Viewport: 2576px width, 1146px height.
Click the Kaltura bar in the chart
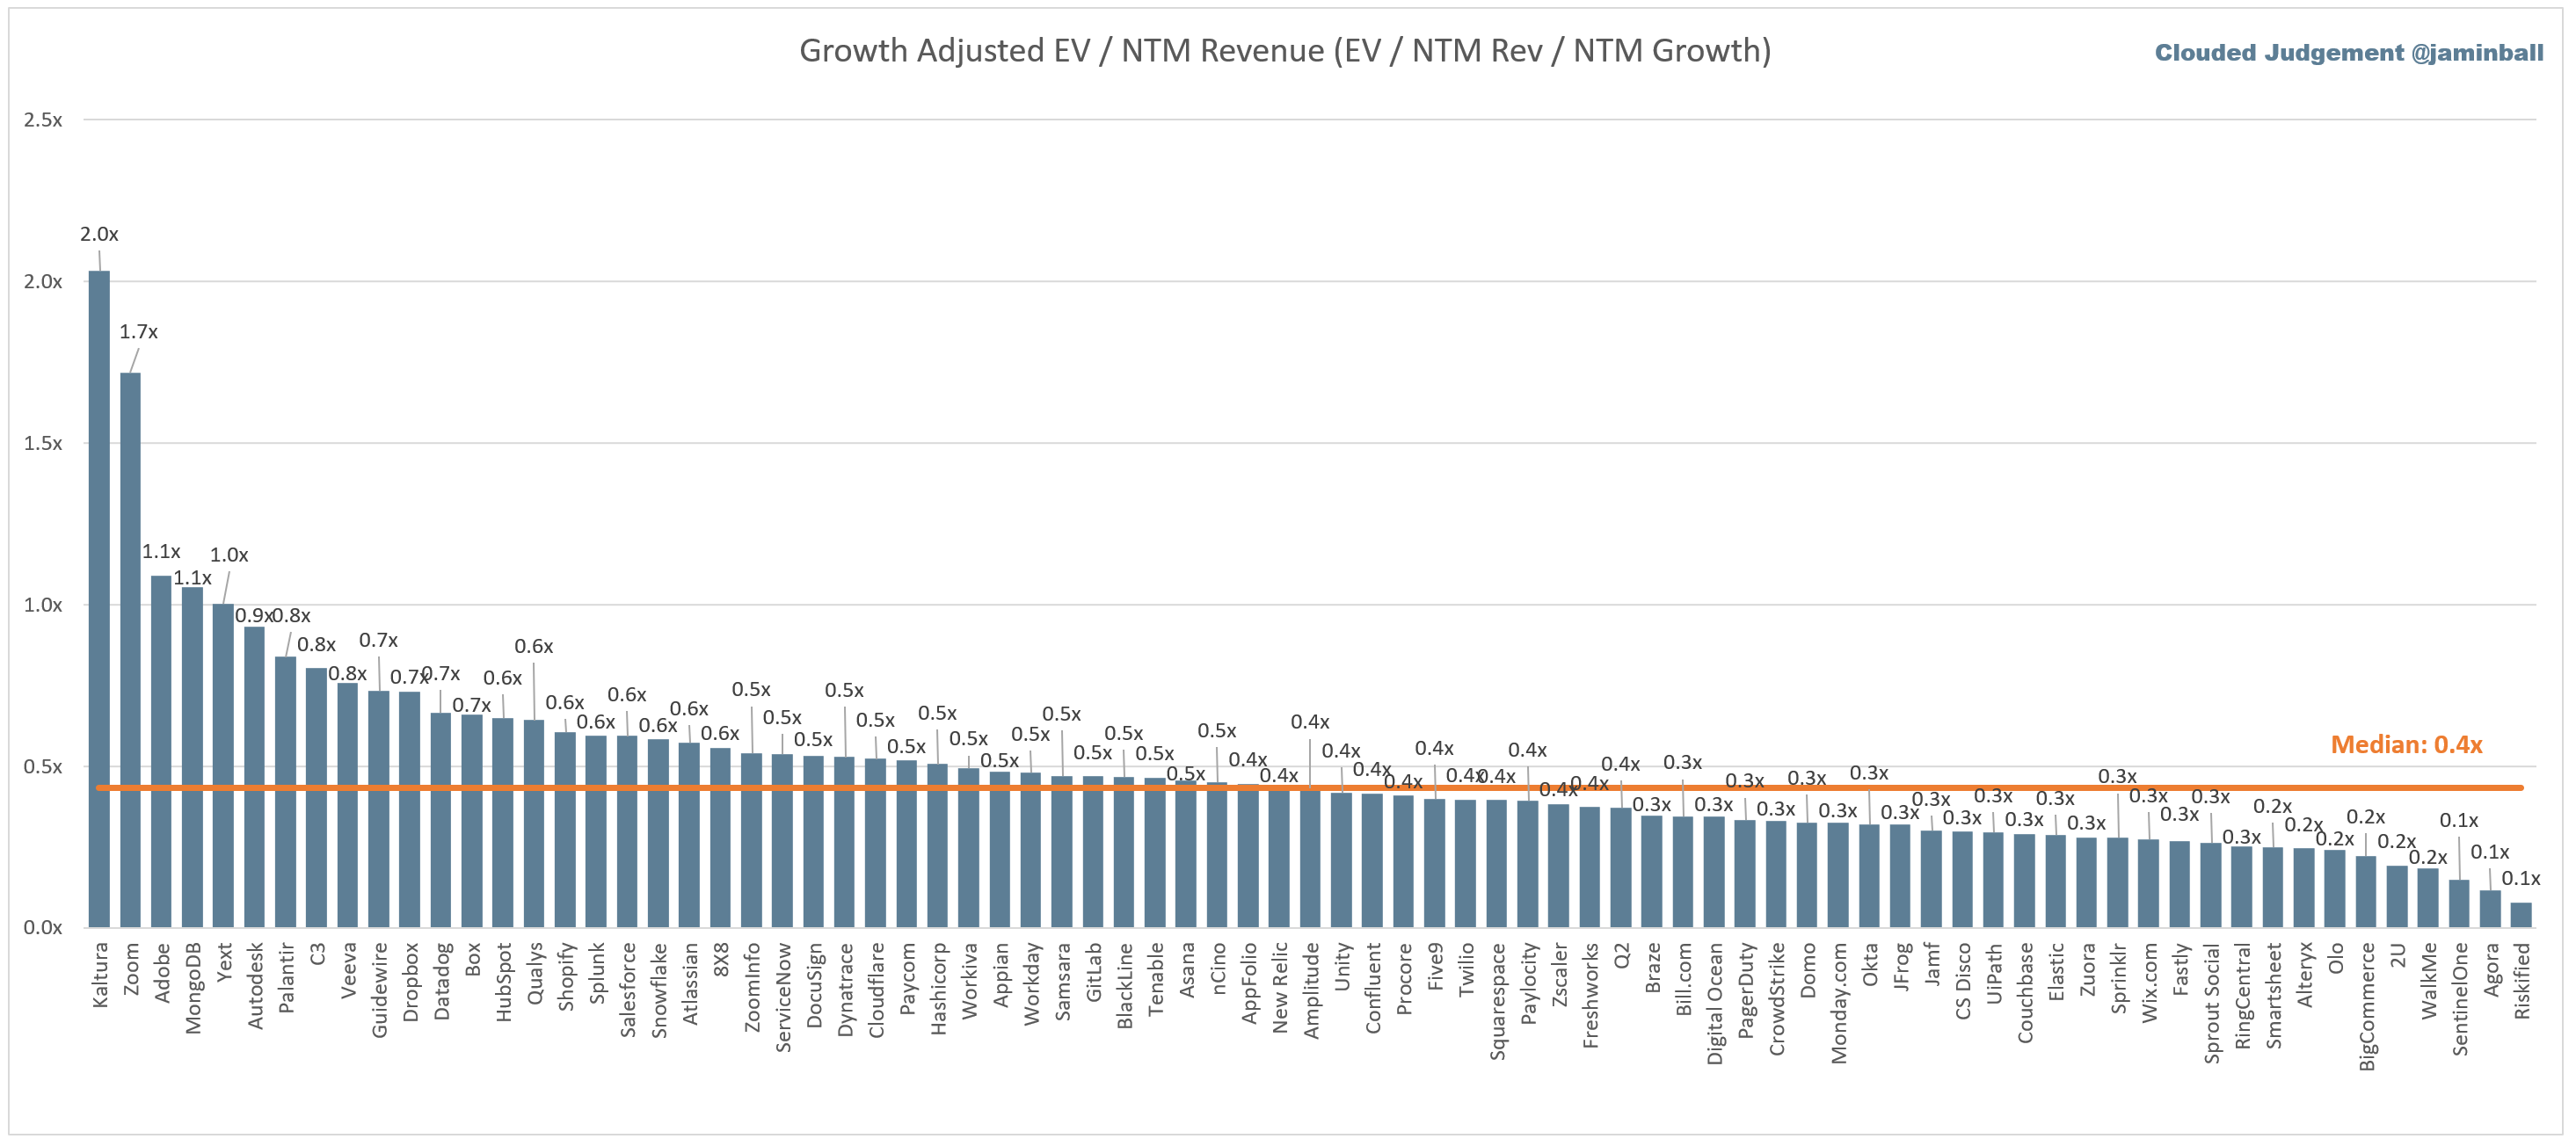point(99,599)
